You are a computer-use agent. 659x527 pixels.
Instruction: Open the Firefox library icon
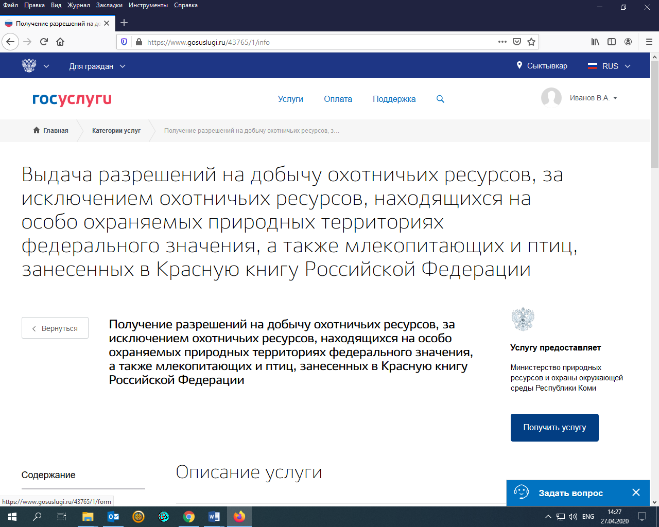click(x=595, y=42)
